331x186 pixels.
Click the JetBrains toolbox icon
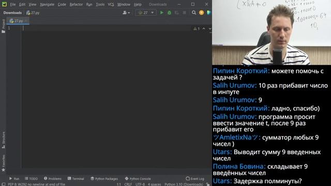pos(209,12)
